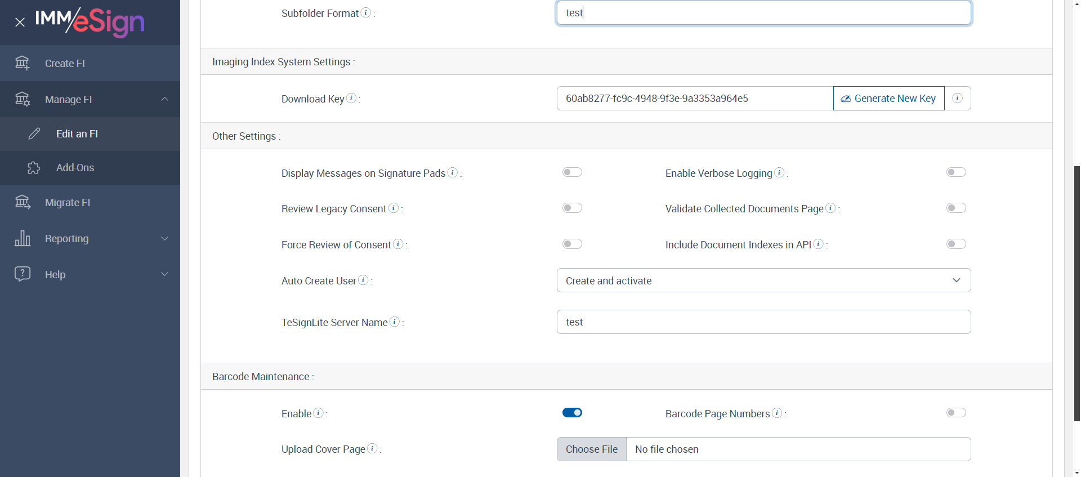Click the info button right of Generate New Key

click(x=957, y=99)
